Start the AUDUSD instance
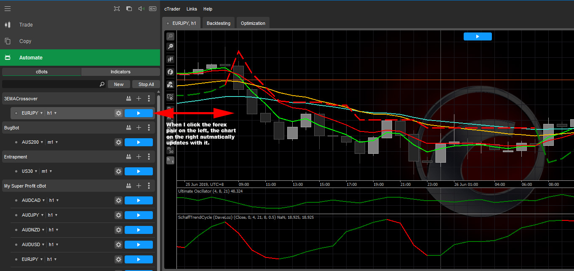The width and height of the screenshot is (574, 271). [139, 244]
